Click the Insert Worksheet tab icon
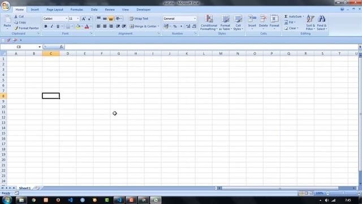Image resolution: width=362 pixels, height=204 pixels. point(37,188)
